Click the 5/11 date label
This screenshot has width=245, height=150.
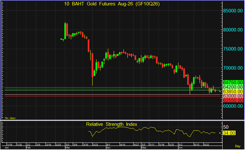[152, 145]
